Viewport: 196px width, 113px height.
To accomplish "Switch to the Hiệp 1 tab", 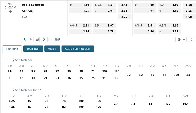I will (x=52, y=49).
